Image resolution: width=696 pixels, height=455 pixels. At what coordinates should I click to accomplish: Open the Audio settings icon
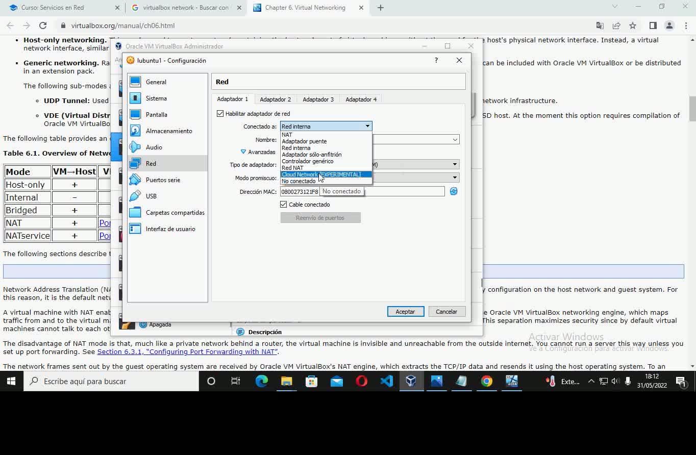[135, 147]
